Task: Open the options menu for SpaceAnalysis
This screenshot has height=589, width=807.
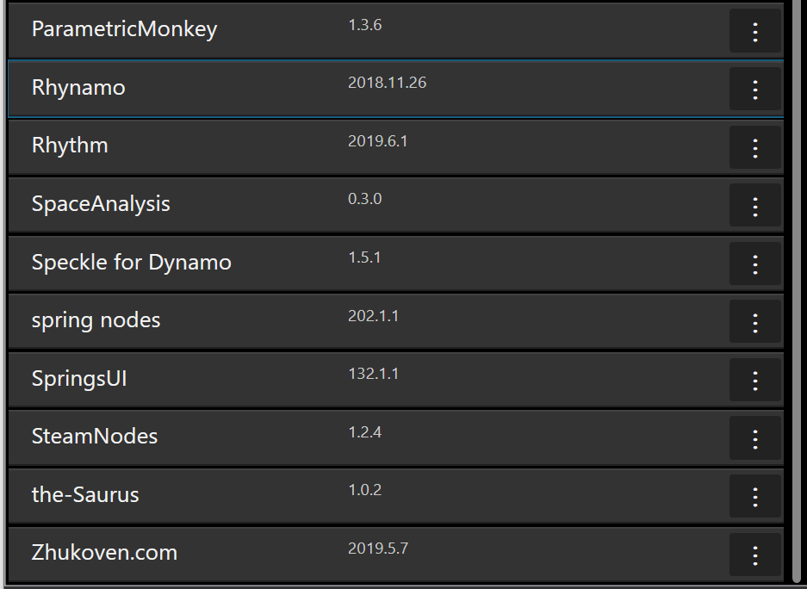Action: [x=755, y=205]
